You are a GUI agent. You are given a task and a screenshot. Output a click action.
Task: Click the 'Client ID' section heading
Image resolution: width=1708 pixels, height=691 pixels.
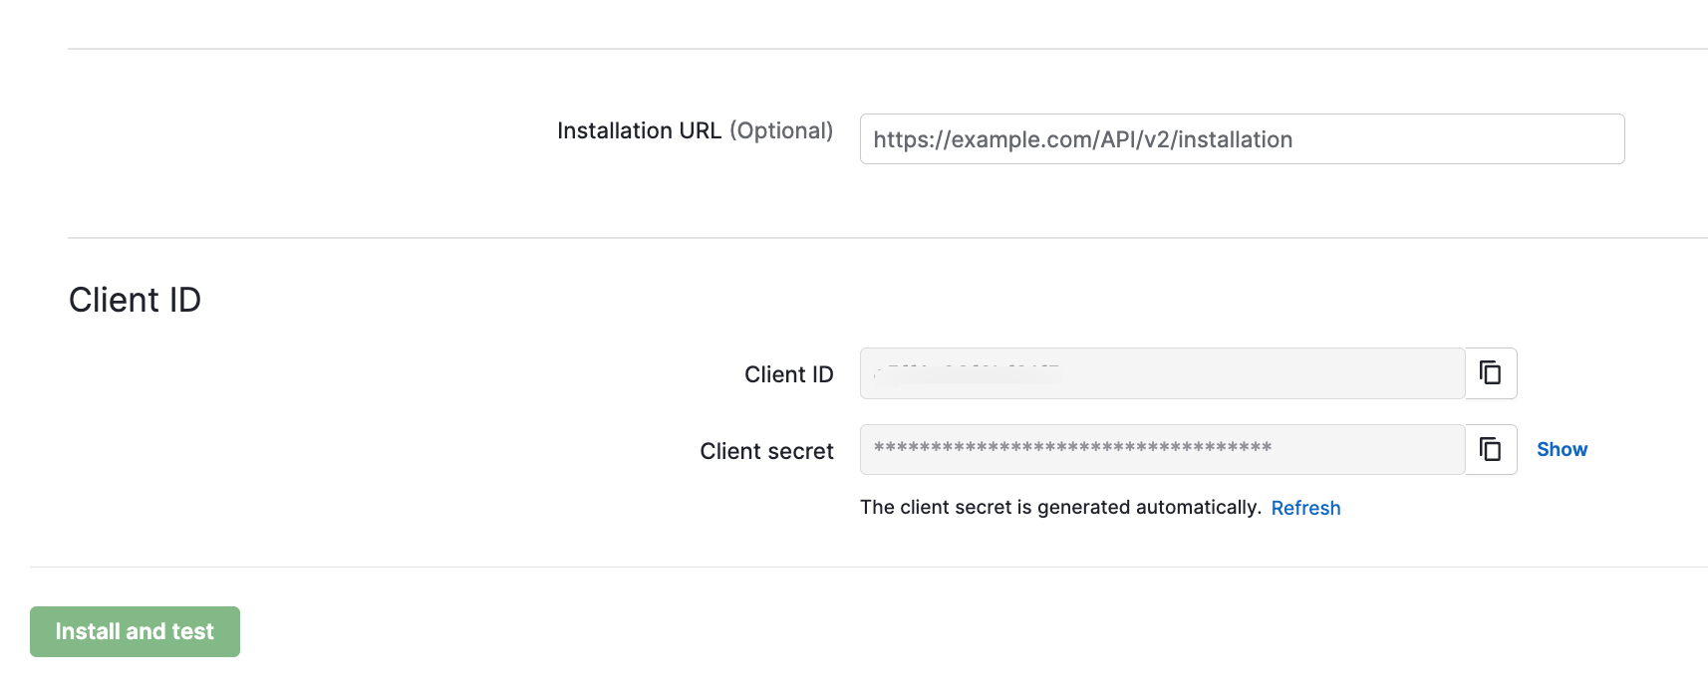(135, 300)
